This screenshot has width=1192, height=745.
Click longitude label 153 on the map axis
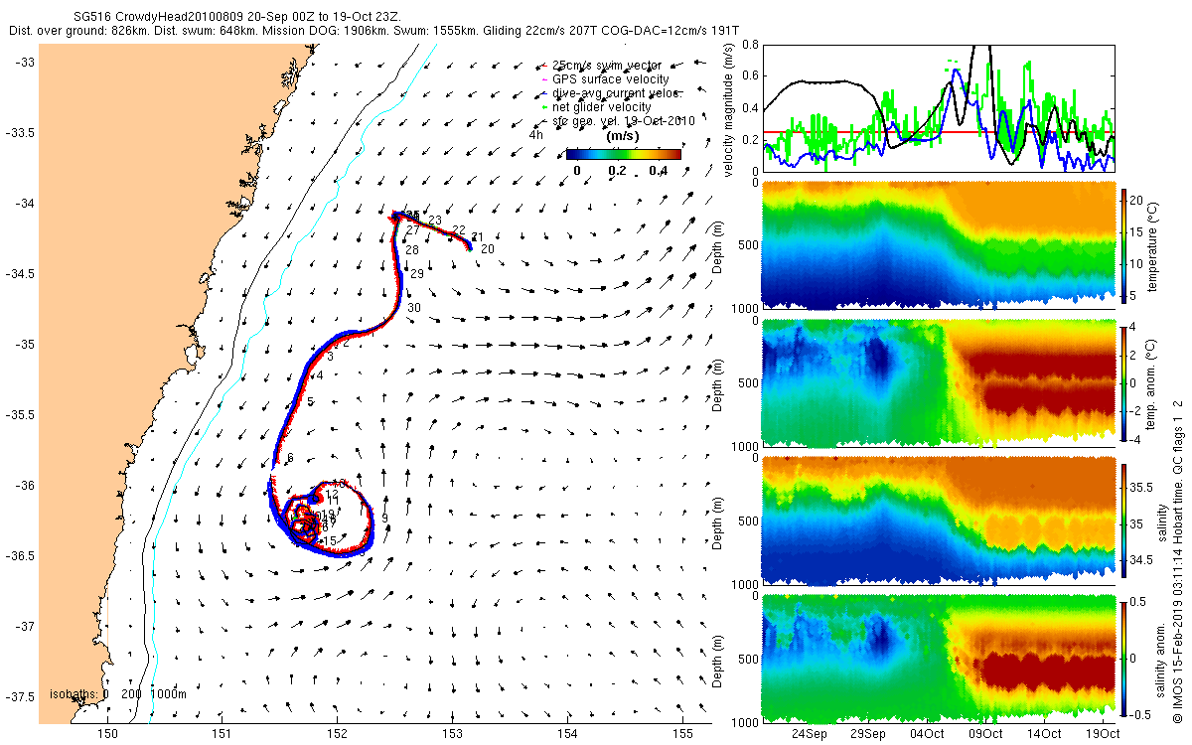tap(452, 734)
